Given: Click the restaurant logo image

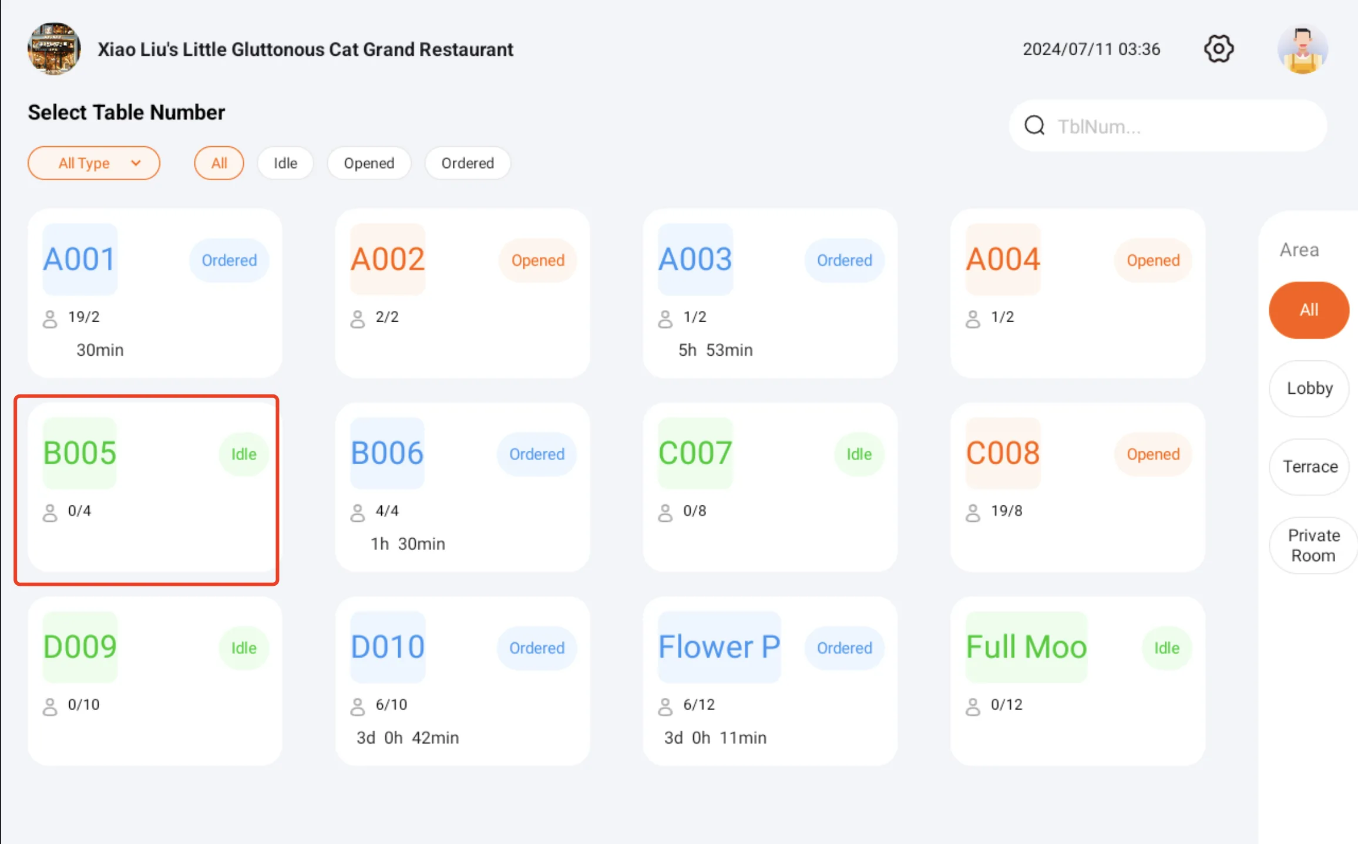Looking at the screenshot, I should [54, 49].
